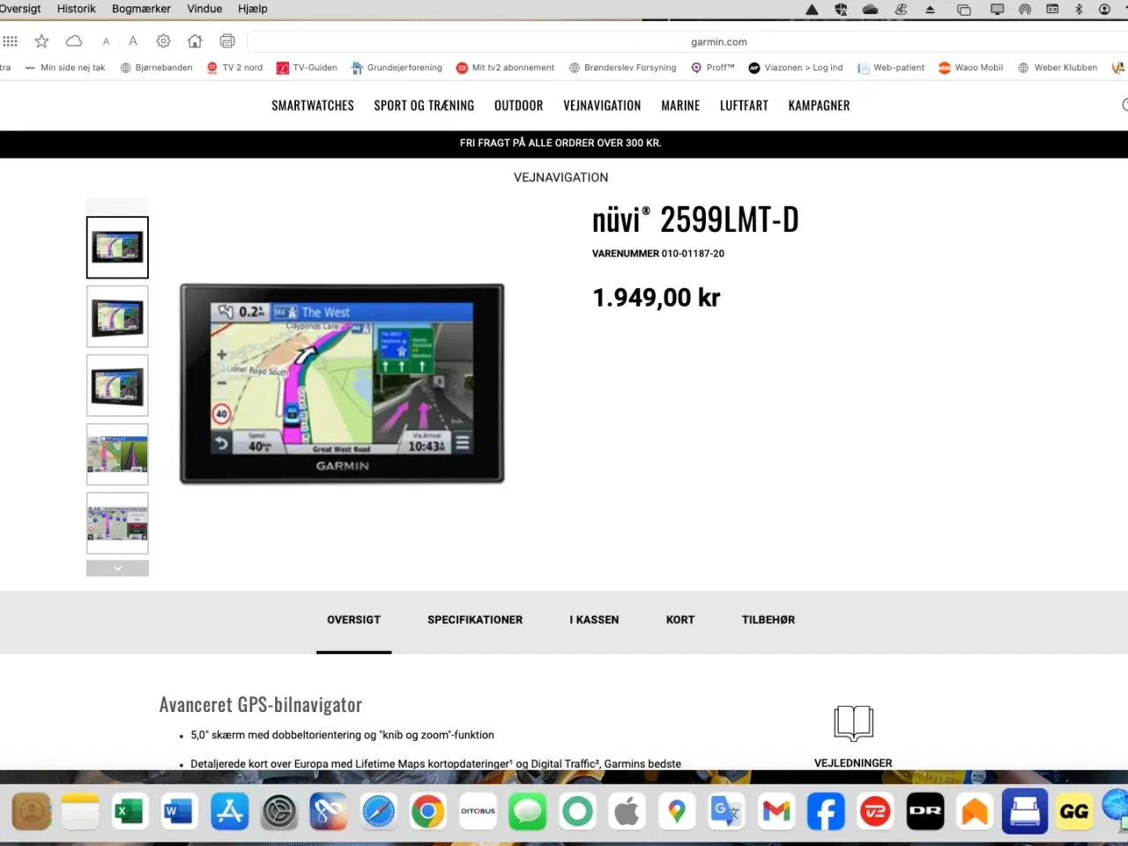The width and height of the screenshot is (1128, 846).
Task: Switch to I KASSEN tab
Action: click(594, 620)
